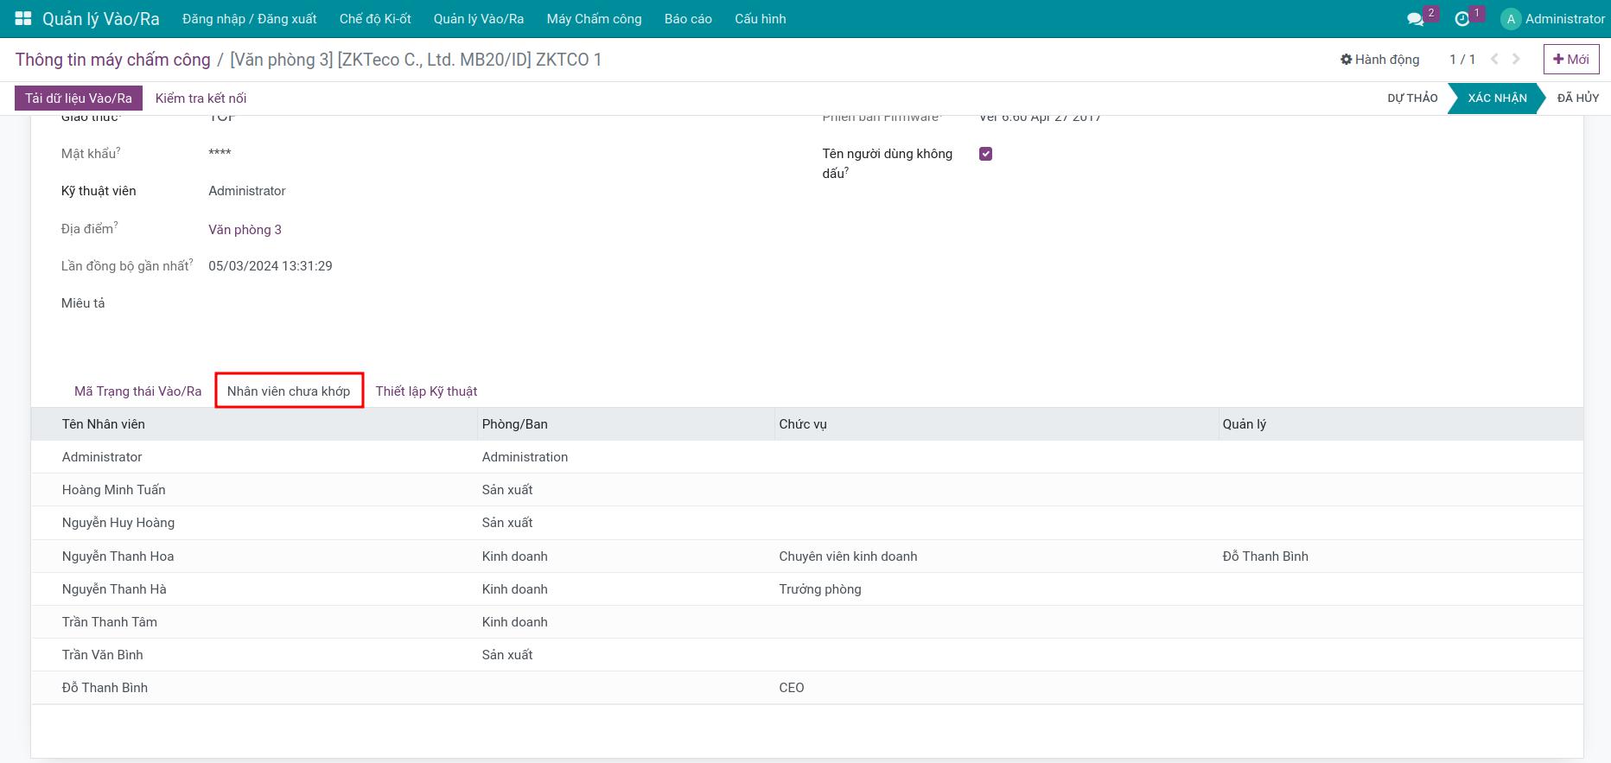The height and width of the screenshot is (763, 1611).
Task: Open the 'Nguyễn Thanh Hoa' employee row
Action: [x=118, y=556]
